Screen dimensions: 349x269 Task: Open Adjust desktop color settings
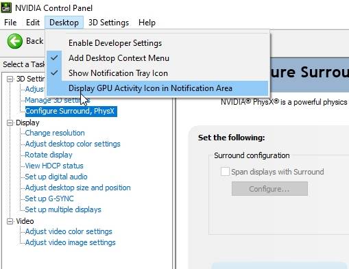(73, 144)
